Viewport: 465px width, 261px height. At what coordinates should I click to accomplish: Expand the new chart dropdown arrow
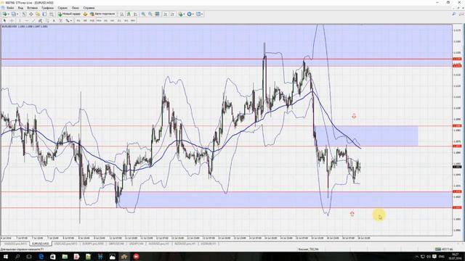pos(8,14)
